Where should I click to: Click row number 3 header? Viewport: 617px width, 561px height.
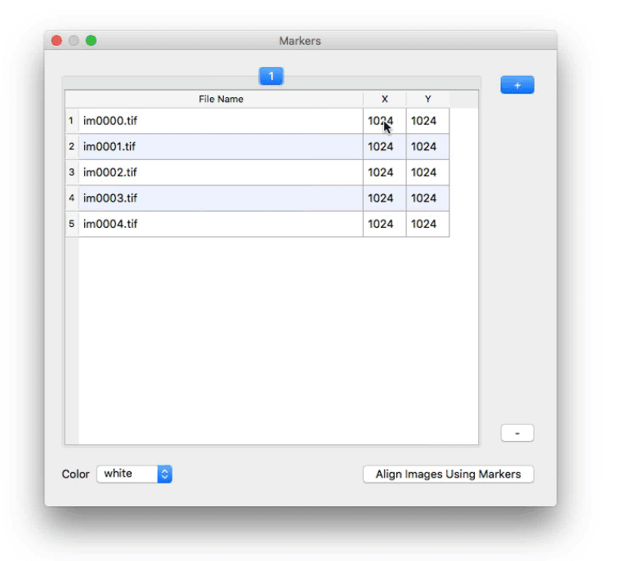(x=72, y=172)
